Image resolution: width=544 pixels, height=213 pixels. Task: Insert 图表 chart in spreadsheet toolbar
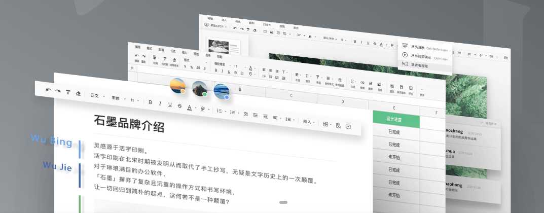pos(371,86)
